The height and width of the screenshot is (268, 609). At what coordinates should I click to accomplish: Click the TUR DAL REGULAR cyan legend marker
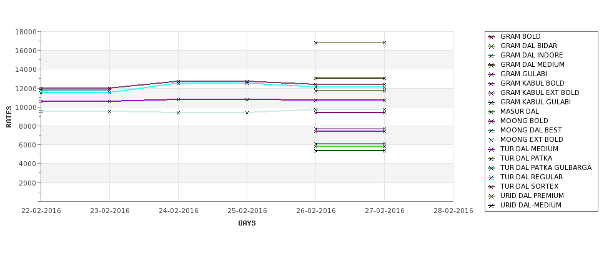tap(492, 177)
